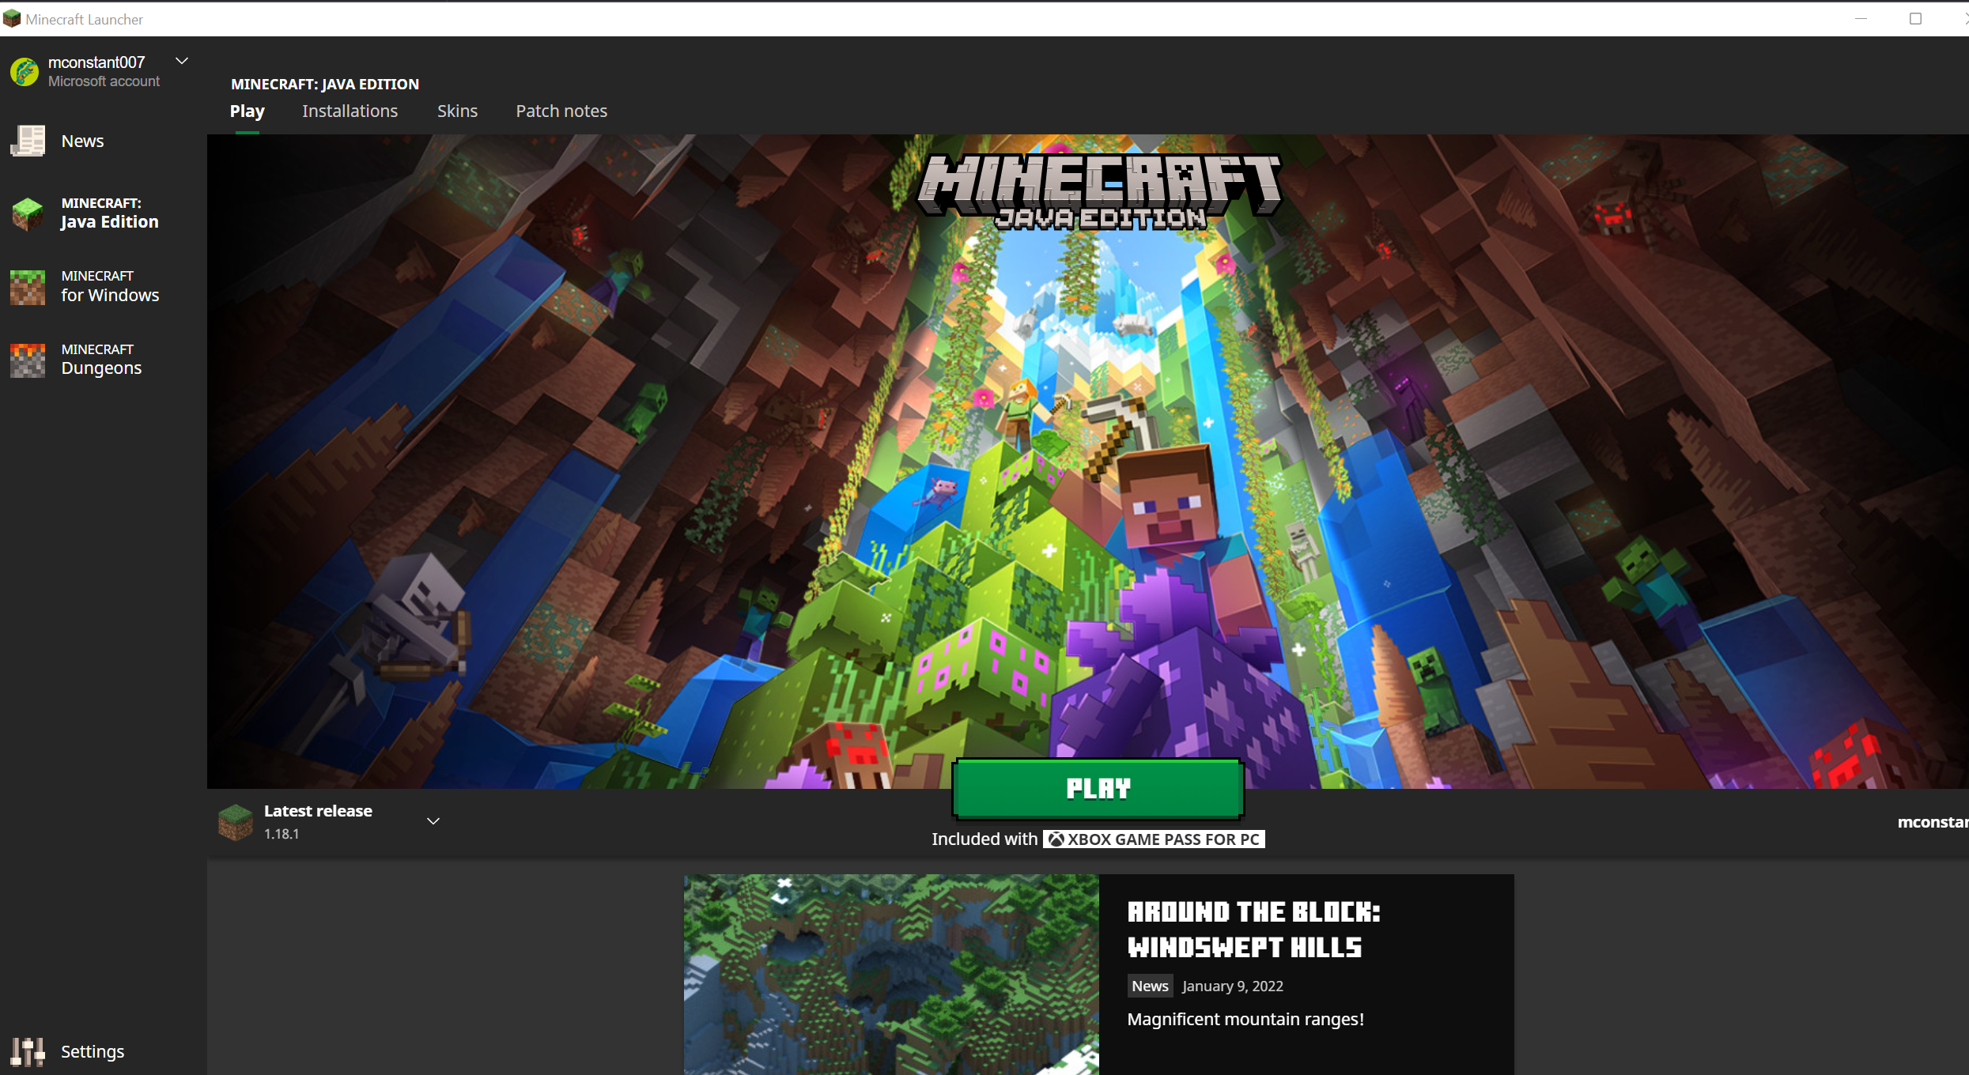The width and height of the screenshot is (1969, 1075).
Task: Open Around the Block: Windswept Hills article
Action: [x=1253, y=929]
